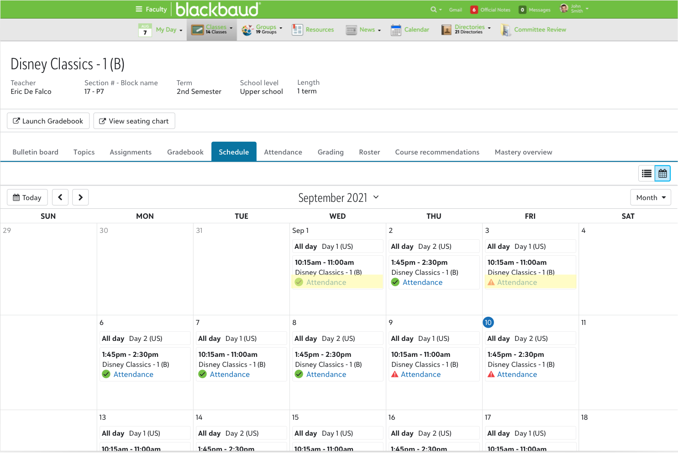Expand the Classes dropdown arrow
The image size is (678, 453).
(231, 28)
